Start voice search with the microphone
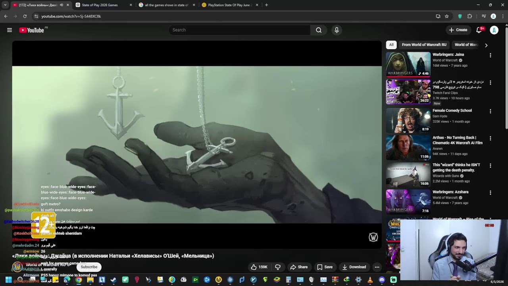The width and height of the screenshot is (508, 286). click(x=337, y=30)
